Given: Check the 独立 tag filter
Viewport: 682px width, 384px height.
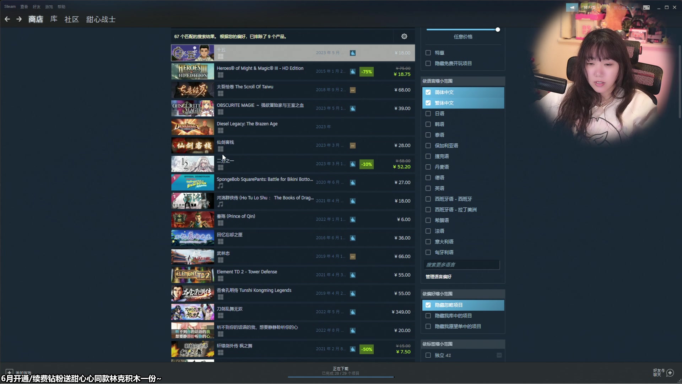Looking at the screenshot, I should point(428,355).
